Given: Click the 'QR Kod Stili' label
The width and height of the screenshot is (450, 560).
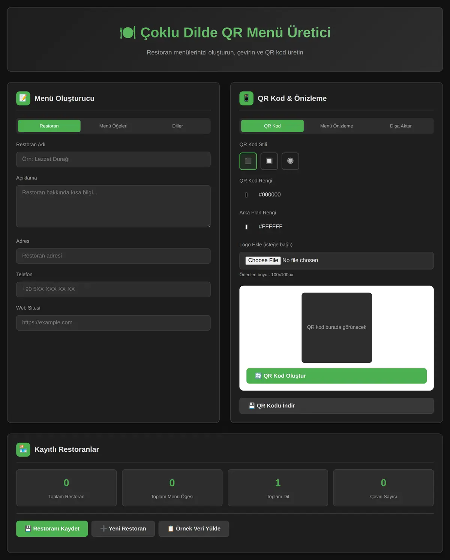Looking at the screenshot, I should (x=253, y=145).
